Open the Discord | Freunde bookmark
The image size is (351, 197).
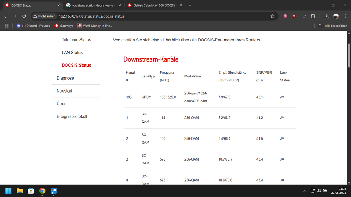[x=33, y=26]
